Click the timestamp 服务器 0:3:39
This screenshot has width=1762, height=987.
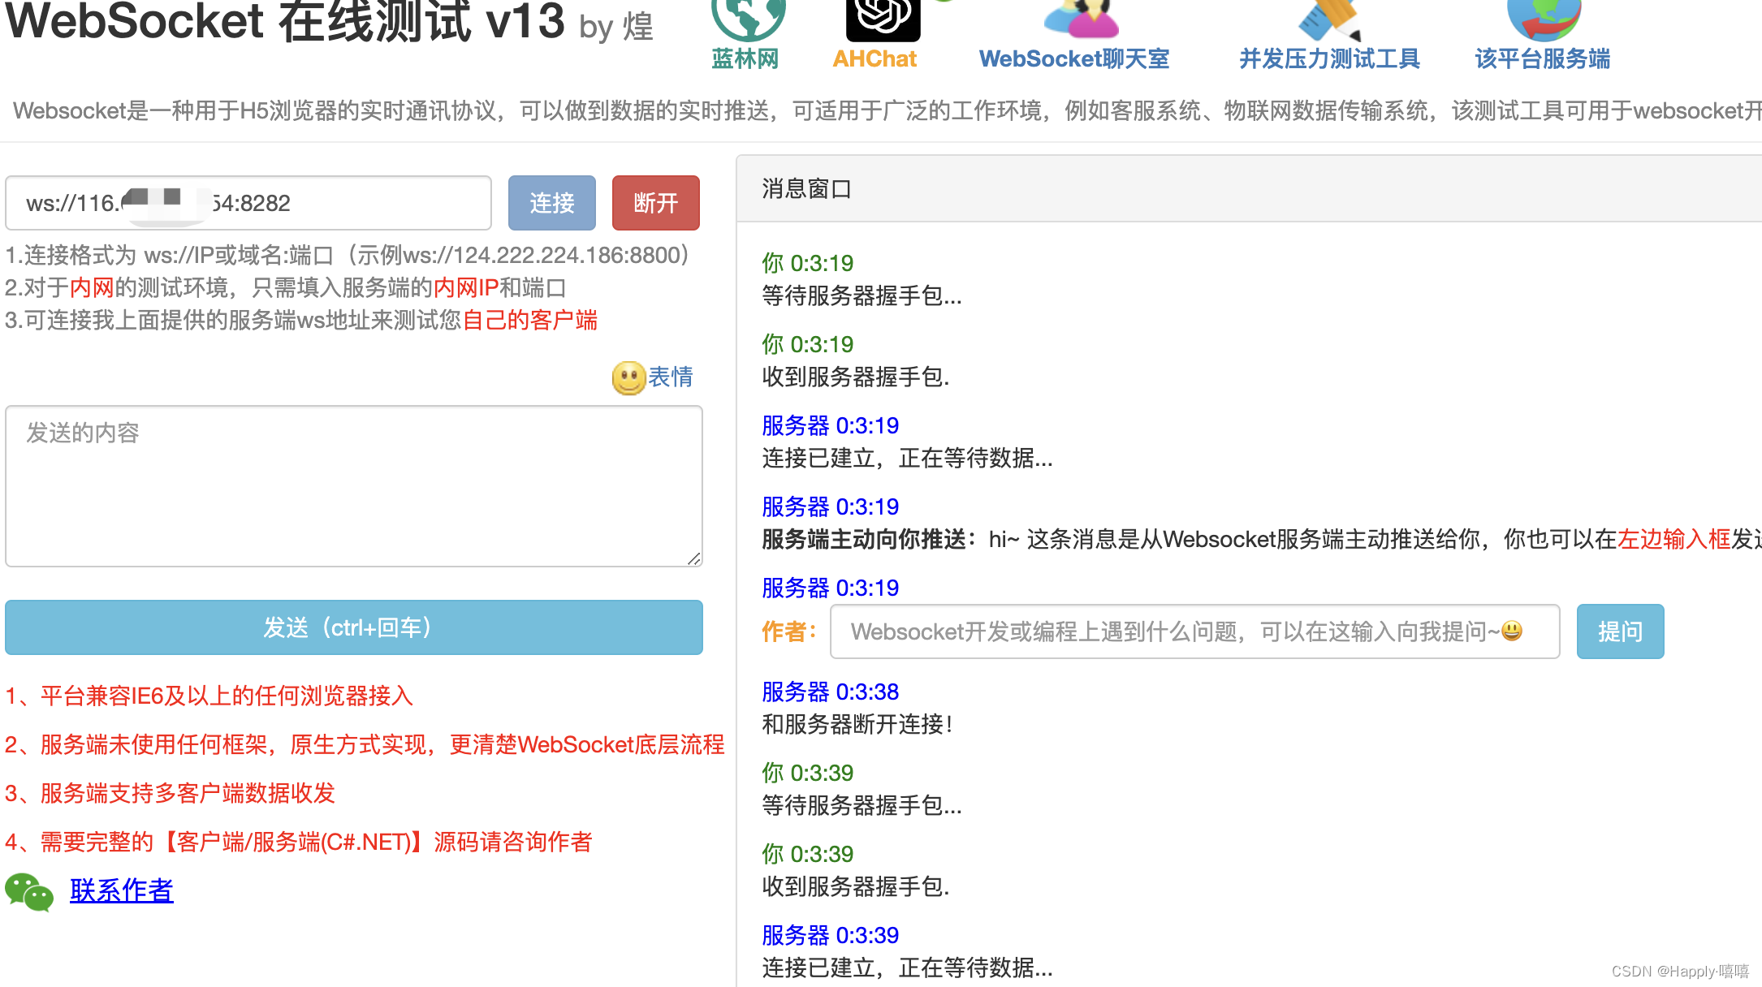tap(830, 935)
